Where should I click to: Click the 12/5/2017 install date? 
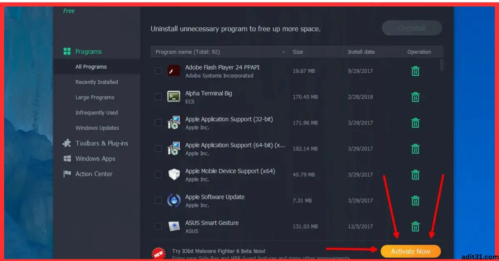(361, 227)
